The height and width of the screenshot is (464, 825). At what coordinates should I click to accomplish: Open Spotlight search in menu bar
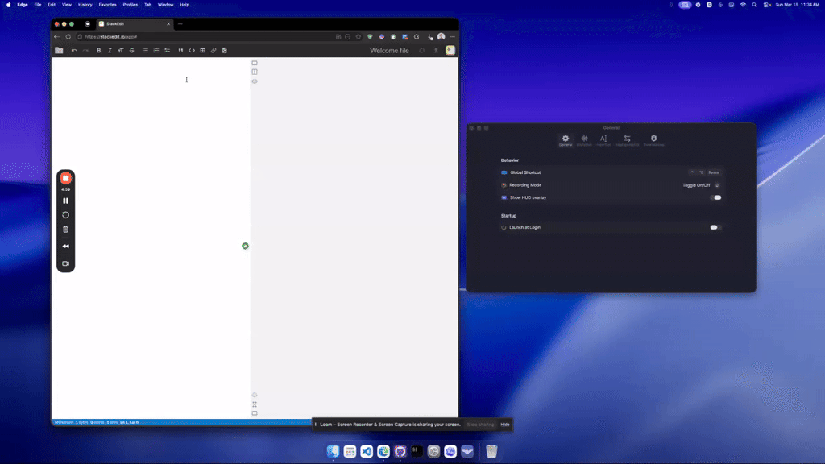(754, 5)
